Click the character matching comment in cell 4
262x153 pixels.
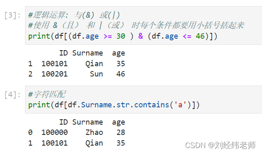(x=47, y=94)
